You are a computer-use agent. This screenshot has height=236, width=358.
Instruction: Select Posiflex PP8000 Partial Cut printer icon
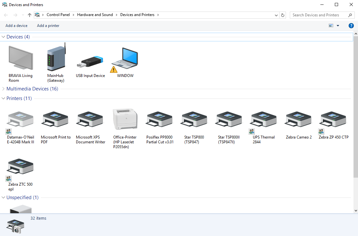159,119
